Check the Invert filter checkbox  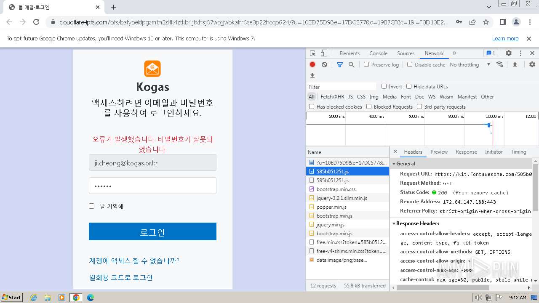384,86
